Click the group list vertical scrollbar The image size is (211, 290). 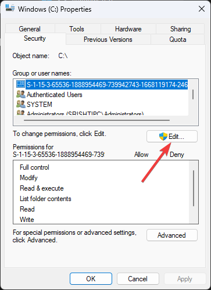point(193,94)
